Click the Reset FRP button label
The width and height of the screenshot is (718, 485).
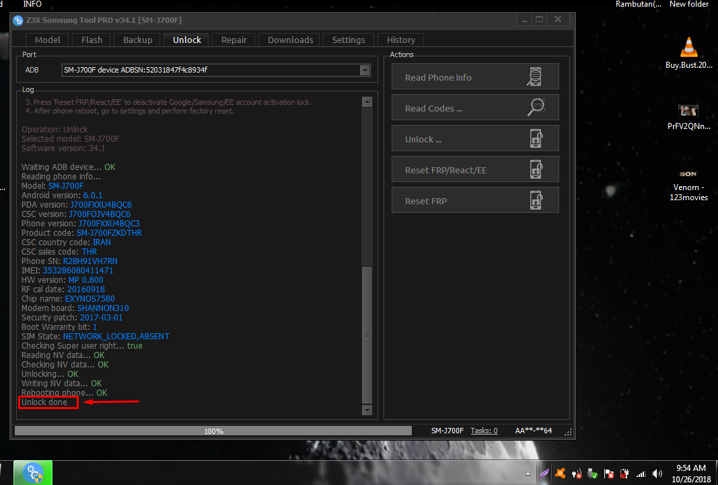426,201
